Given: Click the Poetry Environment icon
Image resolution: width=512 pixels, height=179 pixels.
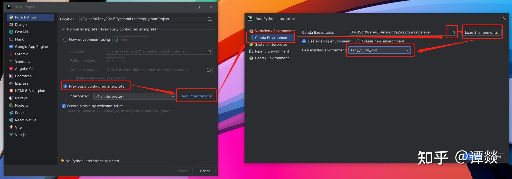Looking at the screenshot, I should (x=251, y=58).
